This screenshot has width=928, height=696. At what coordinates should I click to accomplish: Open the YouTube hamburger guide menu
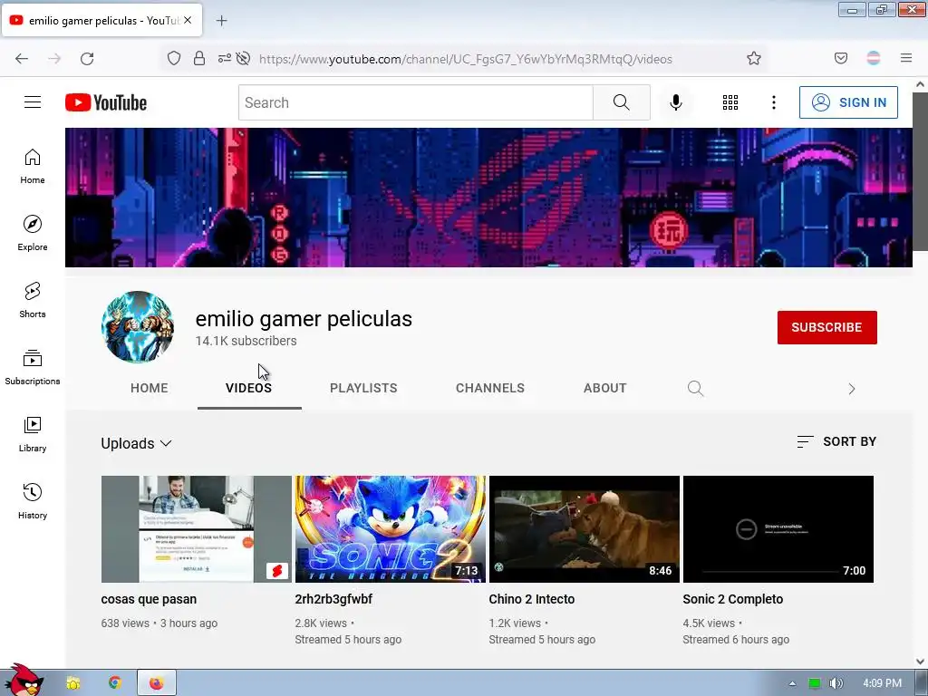(x=33, y=102)
